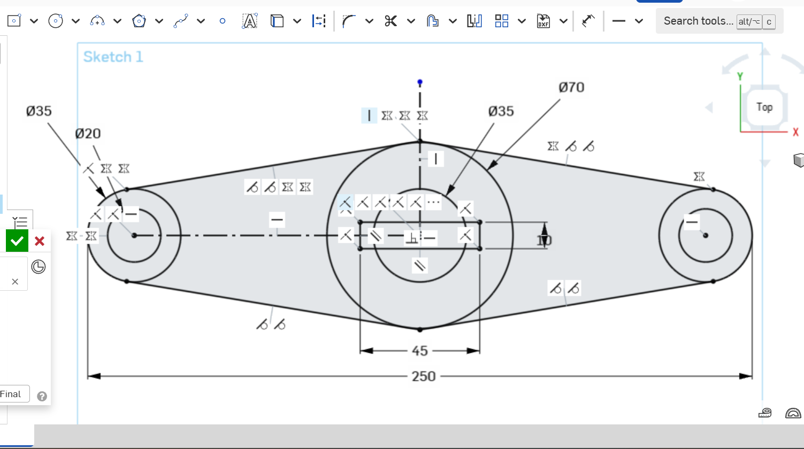Select the arc sketch tool
804x449 pixels.
pyautogui.click(x=97, y=21)
